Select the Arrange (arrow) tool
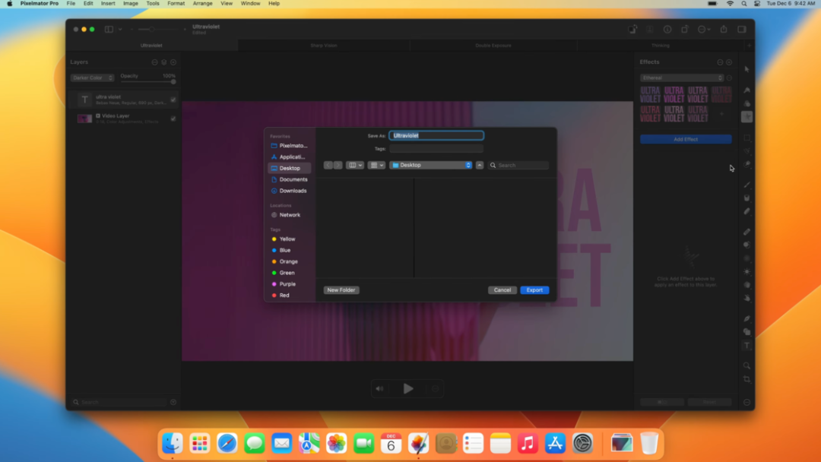Viewport: 821px width, 462px height. tap(747, 69)
